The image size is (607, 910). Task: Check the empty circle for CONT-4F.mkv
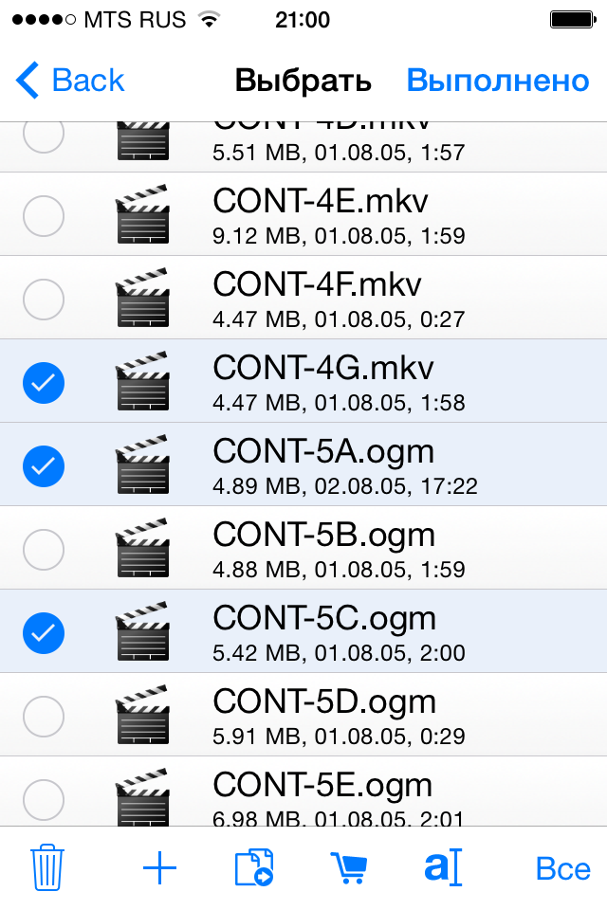[43, 299]
